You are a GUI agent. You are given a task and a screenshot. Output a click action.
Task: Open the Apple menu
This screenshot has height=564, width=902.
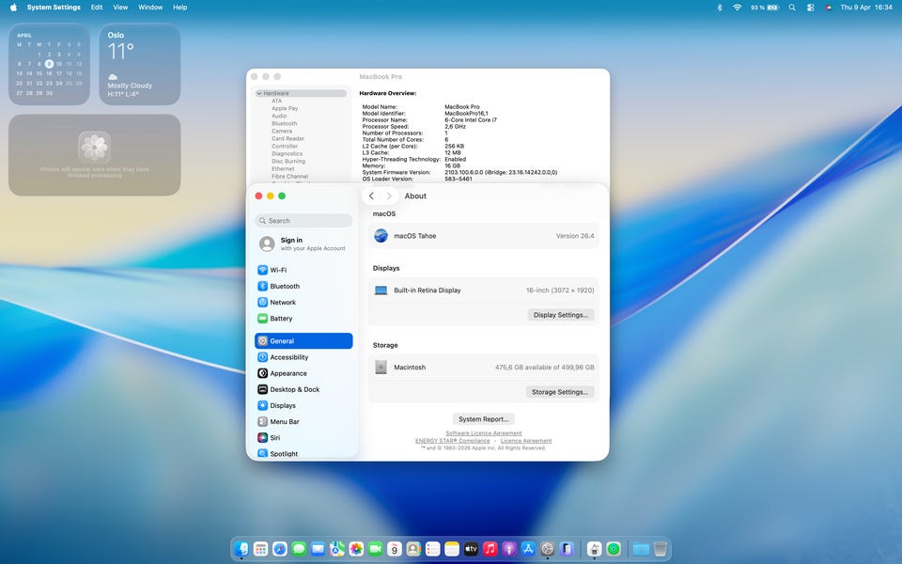pyautogui.click(x=13, y=8)
